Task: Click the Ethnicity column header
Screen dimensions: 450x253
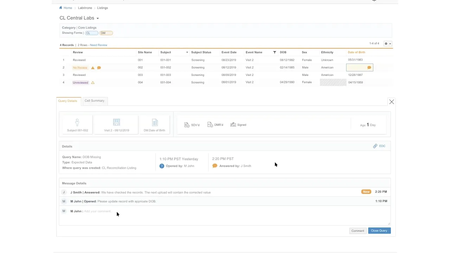Action: coord(327,52)
